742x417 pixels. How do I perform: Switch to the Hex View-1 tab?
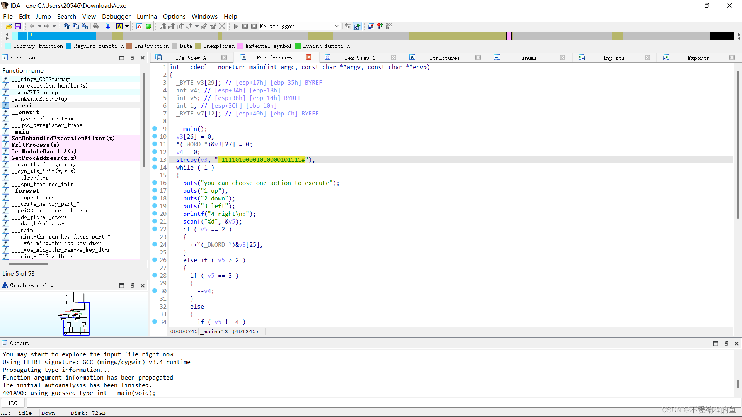tap(359, 58)
